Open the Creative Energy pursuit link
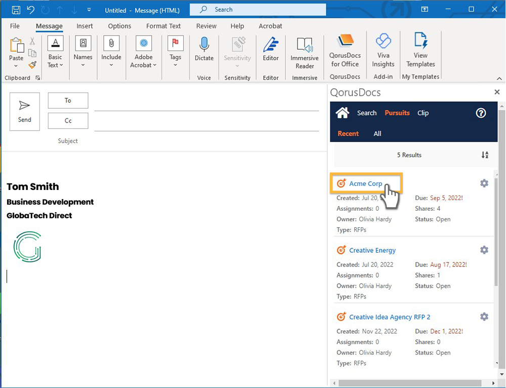506x388 pixels. [x=372, y=250]
